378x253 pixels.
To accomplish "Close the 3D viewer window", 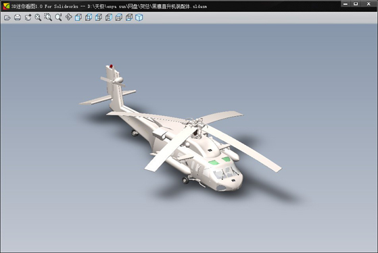I will pos(369,3).
